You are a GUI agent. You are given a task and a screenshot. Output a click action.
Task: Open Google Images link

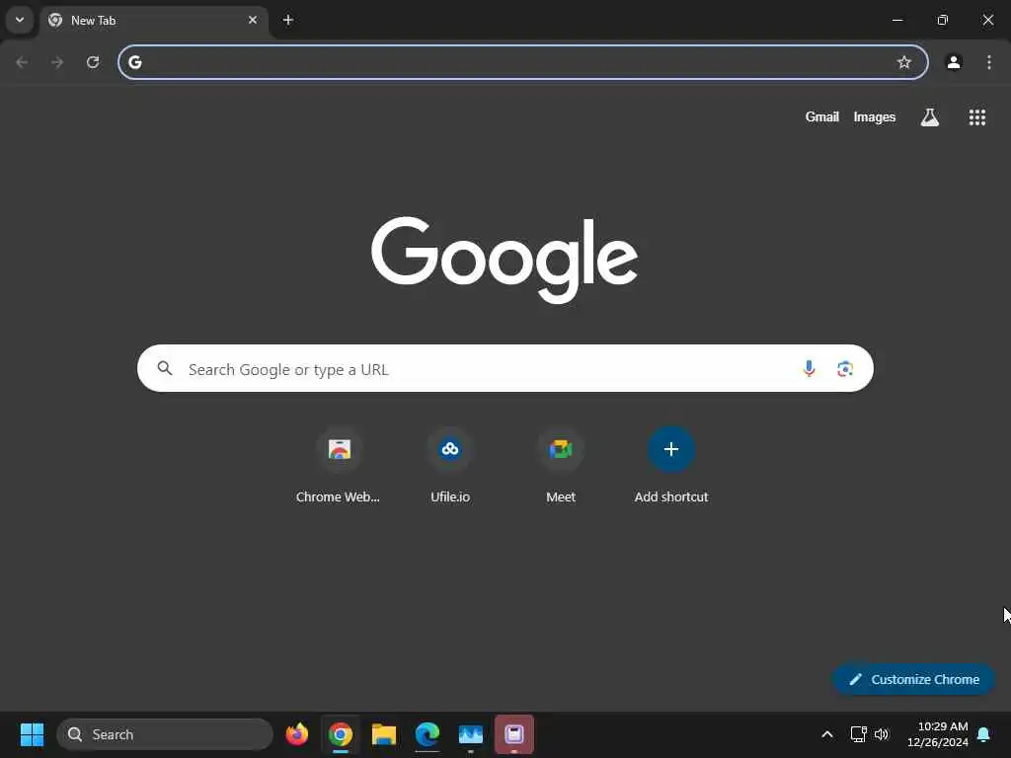[875, 116]
